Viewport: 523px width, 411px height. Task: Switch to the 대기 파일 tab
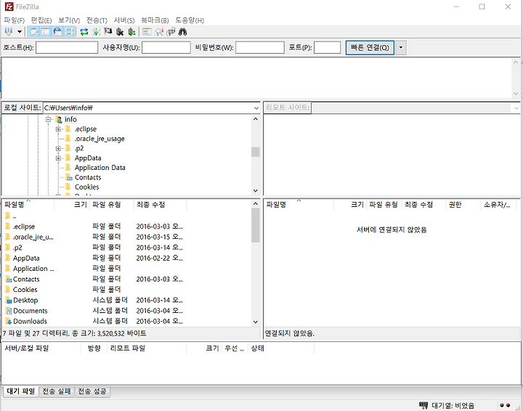point(20,391)
